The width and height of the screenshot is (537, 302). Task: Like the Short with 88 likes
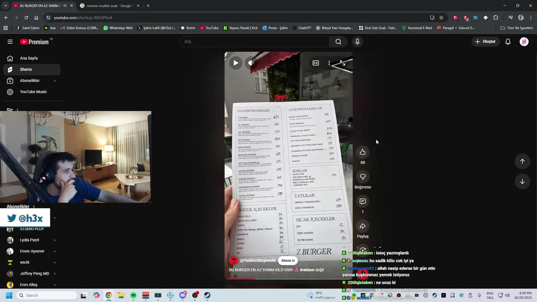(363, 152)
